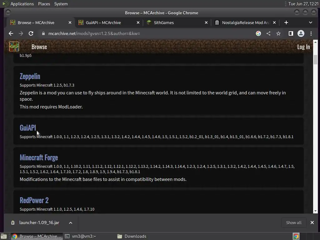Click the page scrollbar thumb
Image resolution: width=320 pixels, height=240 pixels.
point(315,60)
